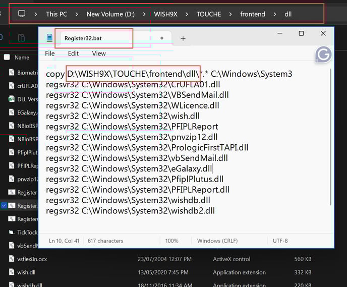Click the 100% zoom level in status bar

click(171, 241)
